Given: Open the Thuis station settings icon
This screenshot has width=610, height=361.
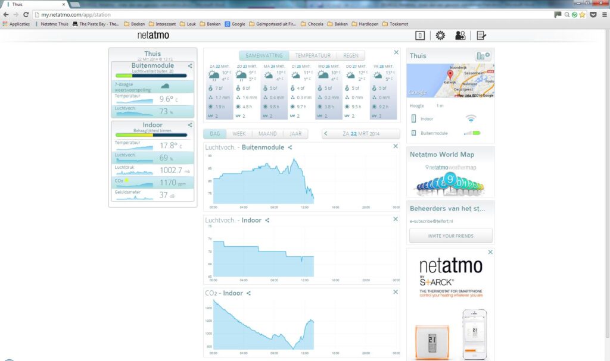Looking at the screenshot, I should click(x=483, y=56).
